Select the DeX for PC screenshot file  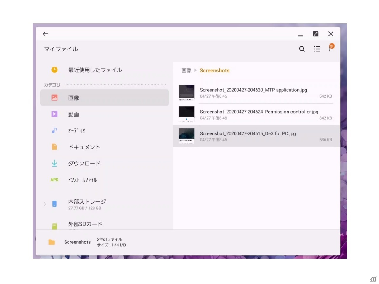click(248, 136)
